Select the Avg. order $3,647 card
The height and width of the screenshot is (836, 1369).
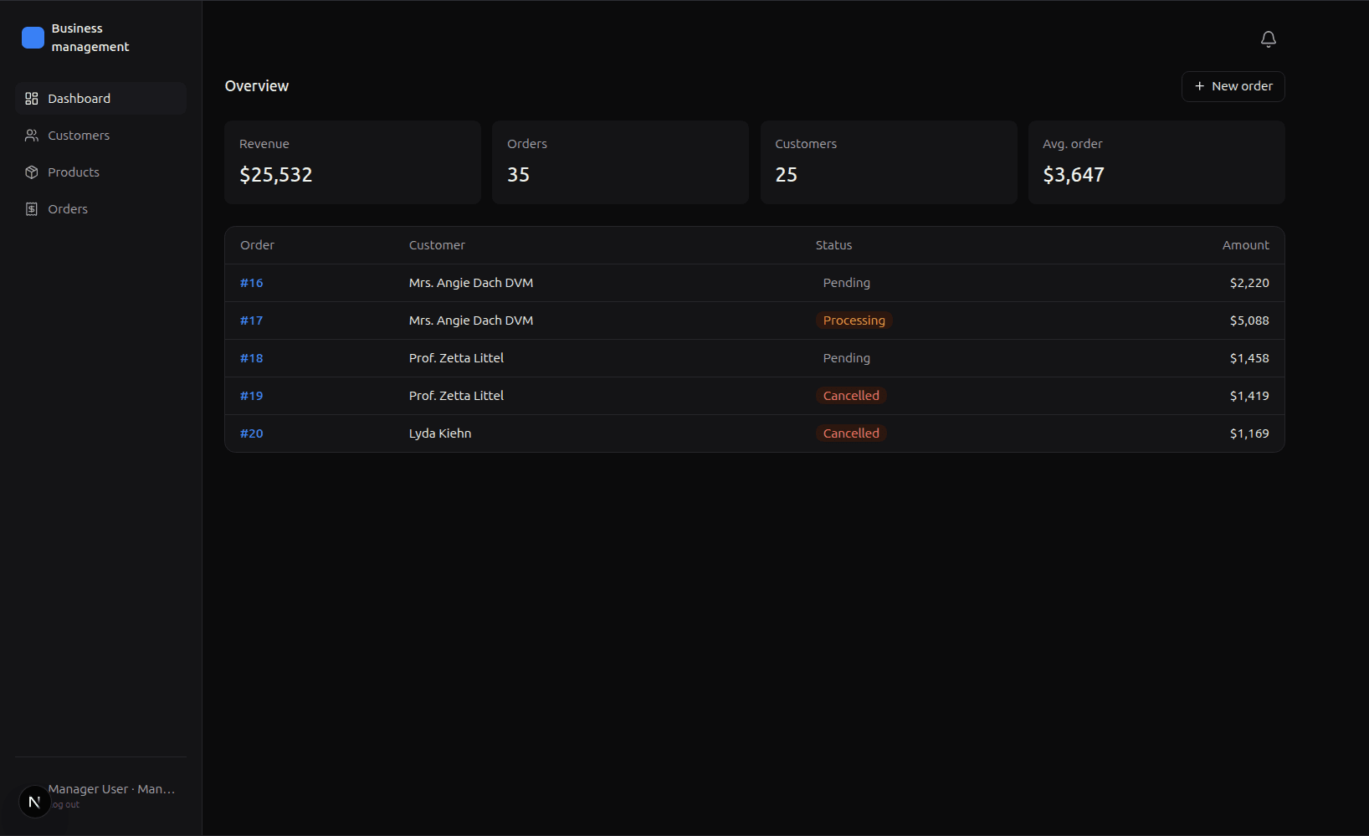[x=1156, y=162]
